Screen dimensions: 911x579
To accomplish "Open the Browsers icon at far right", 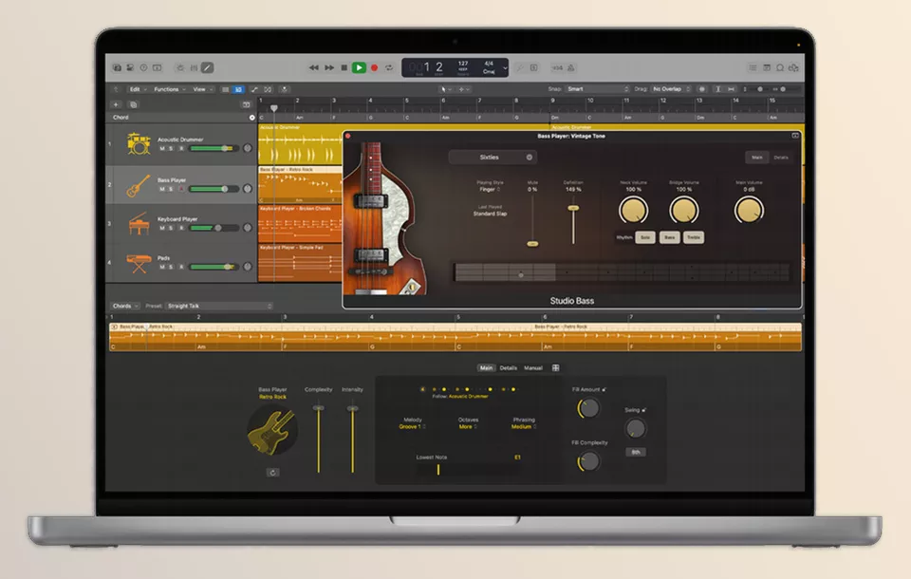I will pos(793,68).
